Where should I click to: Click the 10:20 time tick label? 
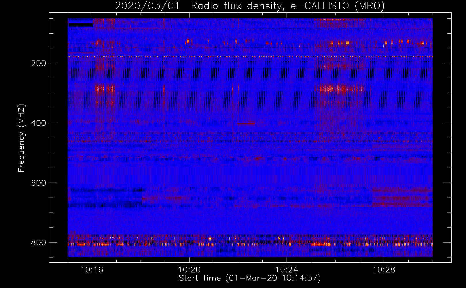189,270
